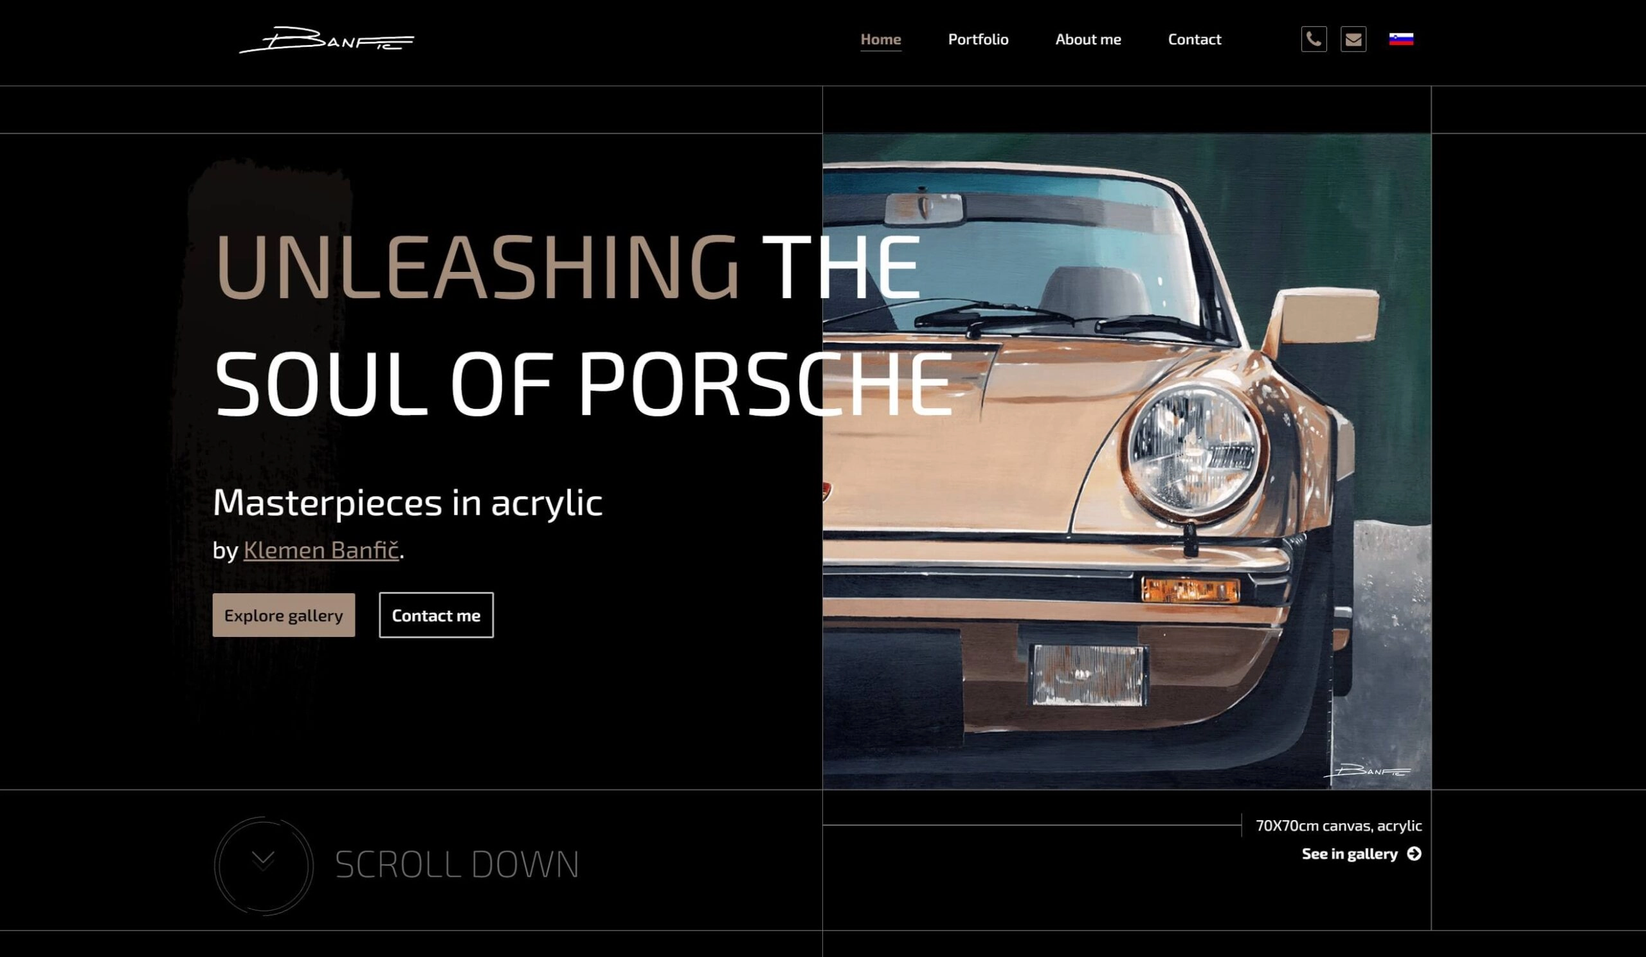This screenshot has width=1646, height=957.
Task: Click the Masterpieces in acrylic subtitle
Action: pos(408,503)
